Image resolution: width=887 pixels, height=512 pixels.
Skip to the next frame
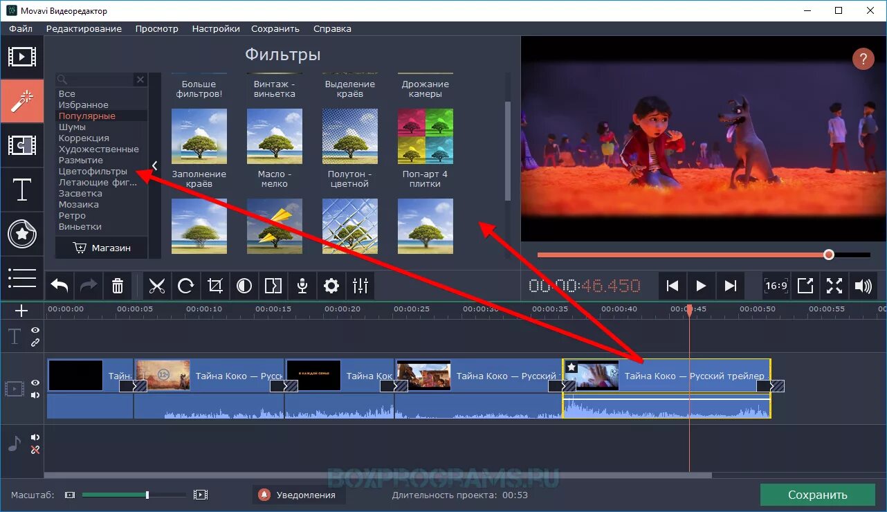coord(730,286)
